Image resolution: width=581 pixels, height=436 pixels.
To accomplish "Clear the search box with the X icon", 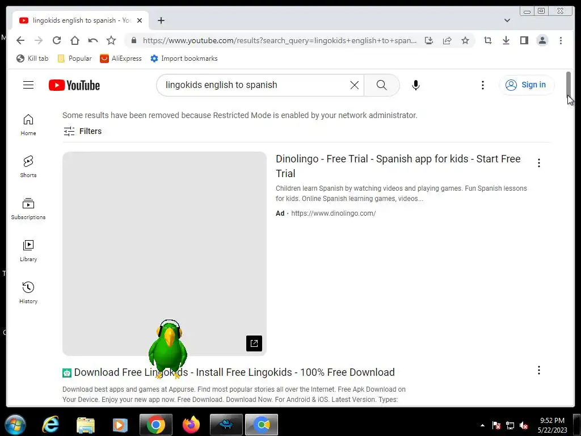I will click(354, 85).
